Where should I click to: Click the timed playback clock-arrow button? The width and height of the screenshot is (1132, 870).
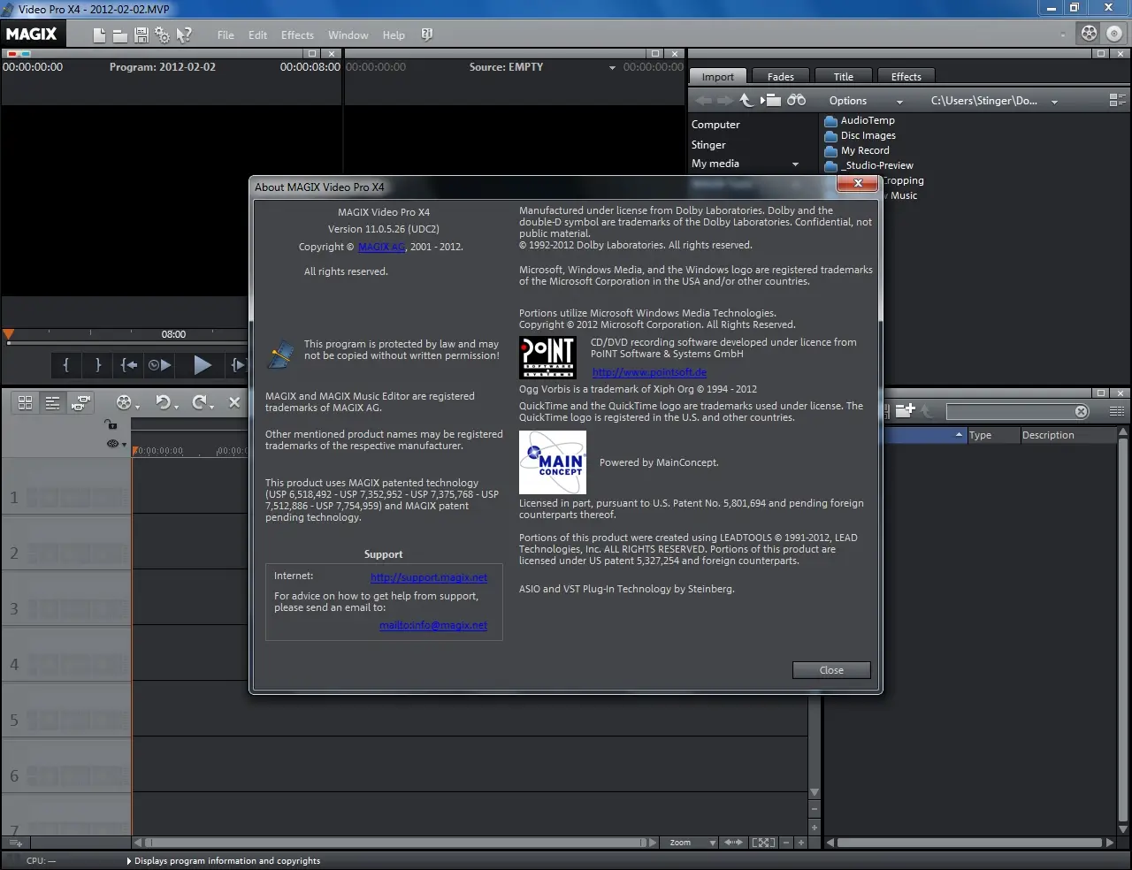coord(160,364)
